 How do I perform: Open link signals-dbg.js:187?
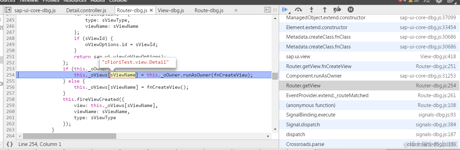tap(436, 134)
